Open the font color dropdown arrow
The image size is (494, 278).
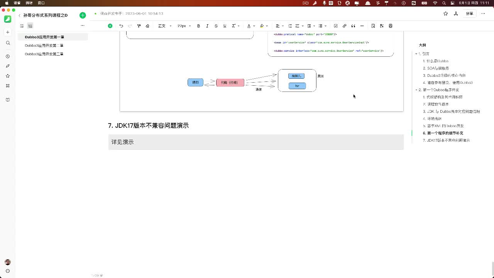[254, 26]
